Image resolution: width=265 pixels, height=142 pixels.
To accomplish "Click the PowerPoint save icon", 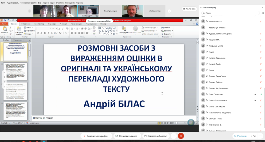I will (5, 20).
